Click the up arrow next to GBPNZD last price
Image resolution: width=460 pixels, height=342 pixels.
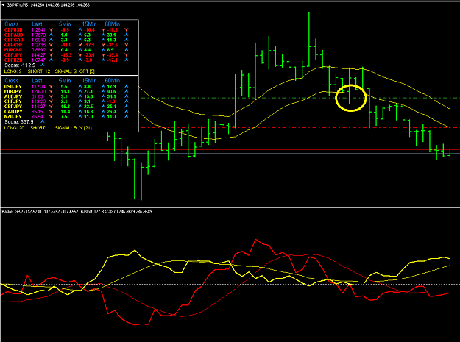[x=51, y=60]
